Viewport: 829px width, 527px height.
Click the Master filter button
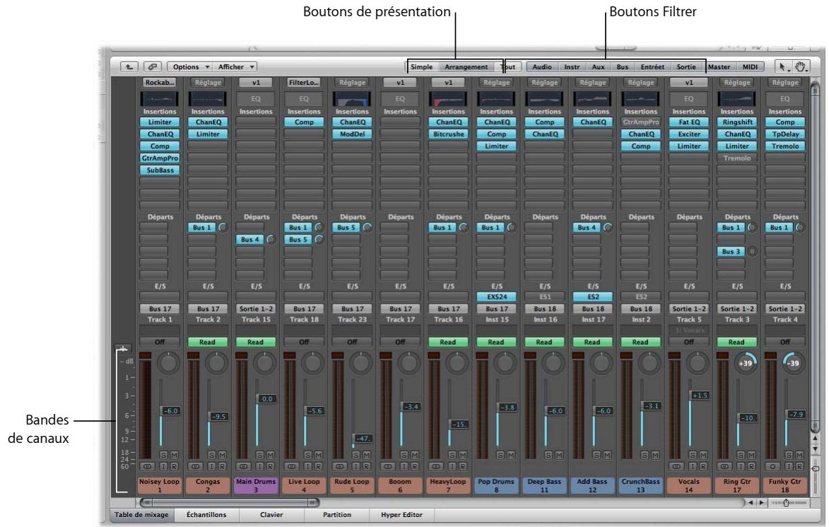click(x=719, y=67)
